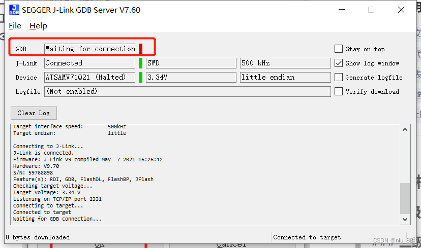Close the J-Link GDB Server window
Image resolution: width=421 pixels, height=248 pixels.
pos(401,10)
